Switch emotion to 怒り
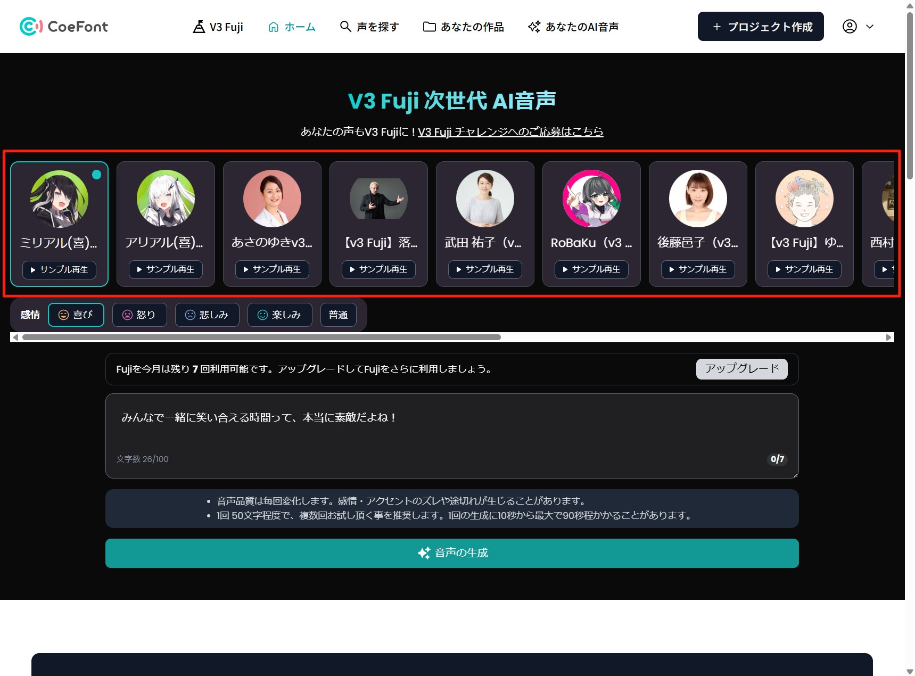 139,315
